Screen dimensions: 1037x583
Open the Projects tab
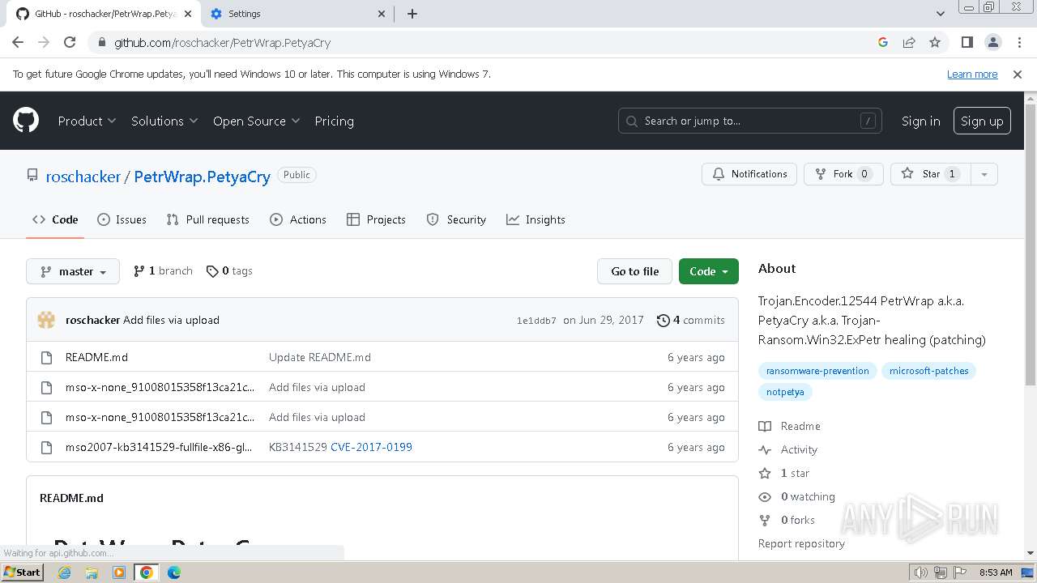376,219
